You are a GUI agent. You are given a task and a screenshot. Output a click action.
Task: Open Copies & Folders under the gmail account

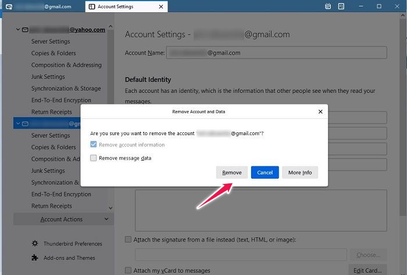coord(53,147)
